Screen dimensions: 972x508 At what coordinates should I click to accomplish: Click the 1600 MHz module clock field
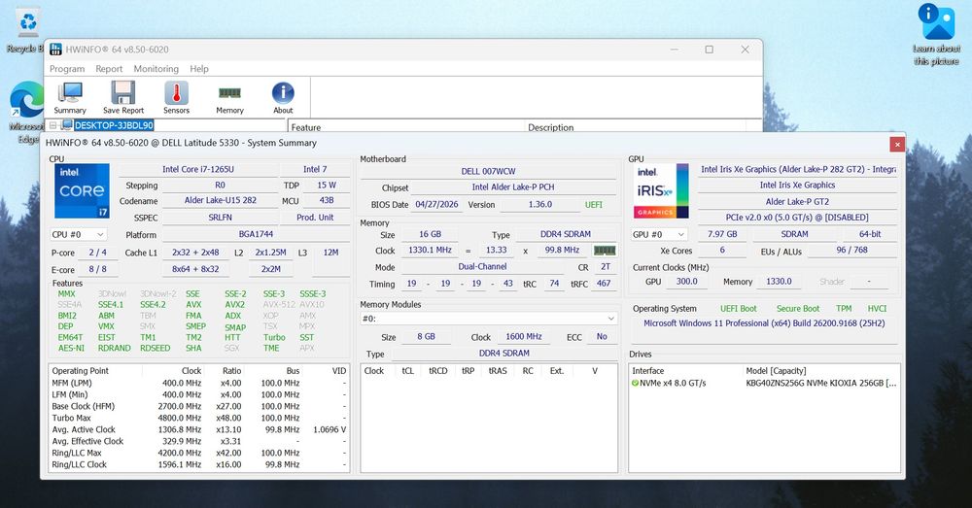(x=524, y=336)
